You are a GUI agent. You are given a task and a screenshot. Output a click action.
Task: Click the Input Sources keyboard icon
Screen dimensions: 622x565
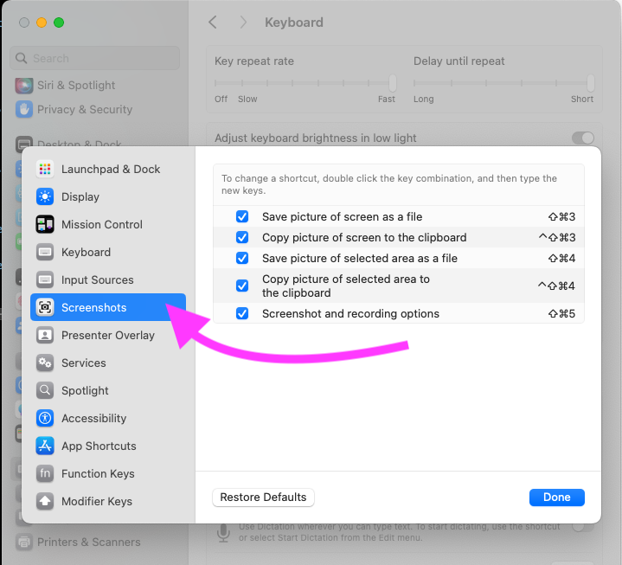click(46, 280)
